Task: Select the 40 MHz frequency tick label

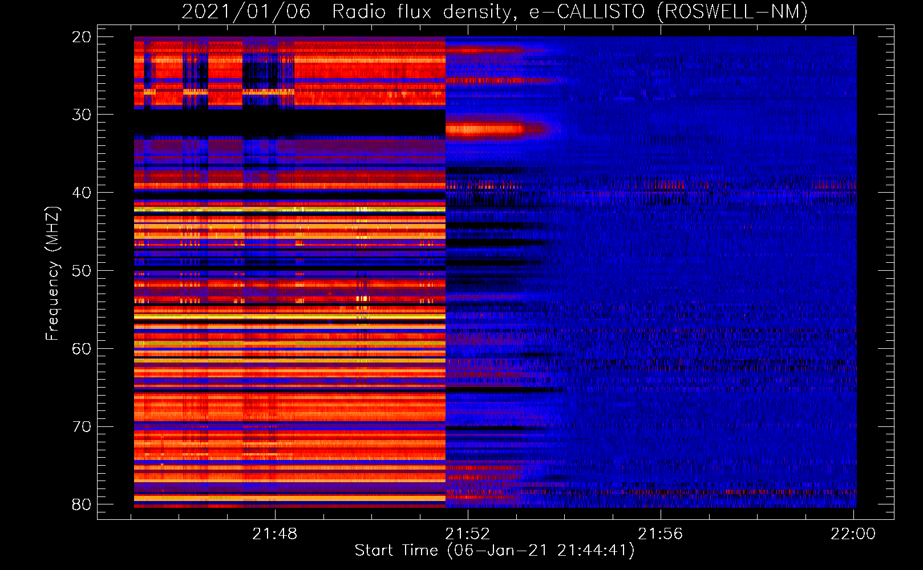Action: pos(82,193)
